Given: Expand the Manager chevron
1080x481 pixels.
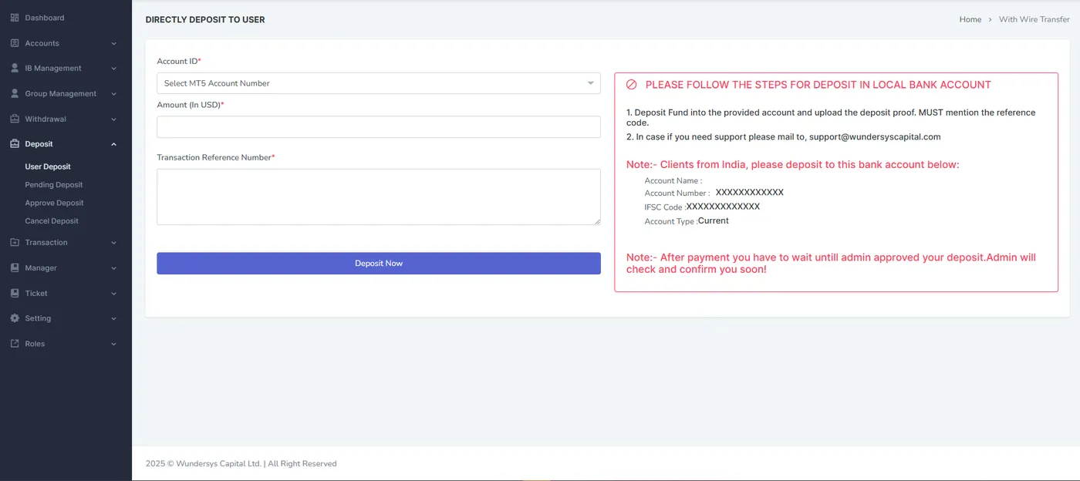Looking at the screenshot, I should click(114, 268).
